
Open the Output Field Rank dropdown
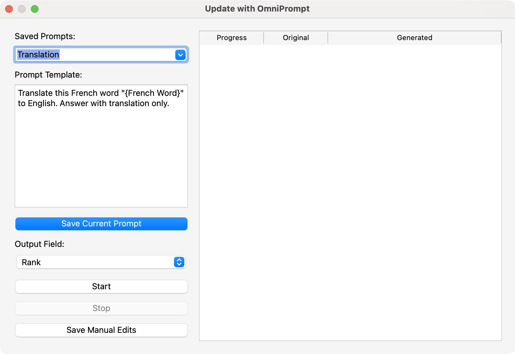pos(101,262)
